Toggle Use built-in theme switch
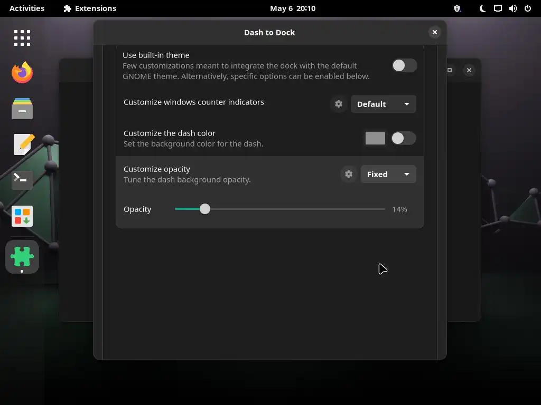The image size is (541, 405). click(404, 65)
